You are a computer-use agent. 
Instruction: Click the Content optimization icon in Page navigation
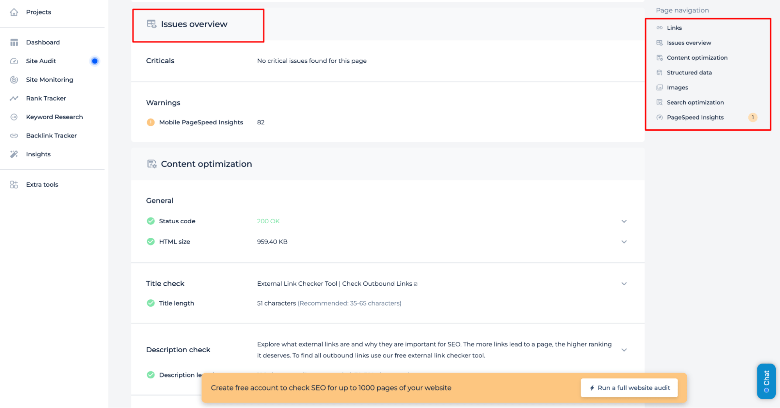coord(659,58)
